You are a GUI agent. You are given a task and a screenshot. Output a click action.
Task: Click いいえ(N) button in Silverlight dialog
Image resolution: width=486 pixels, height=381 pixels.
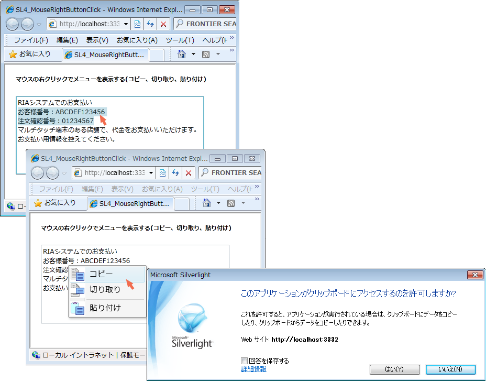point(451,369)
